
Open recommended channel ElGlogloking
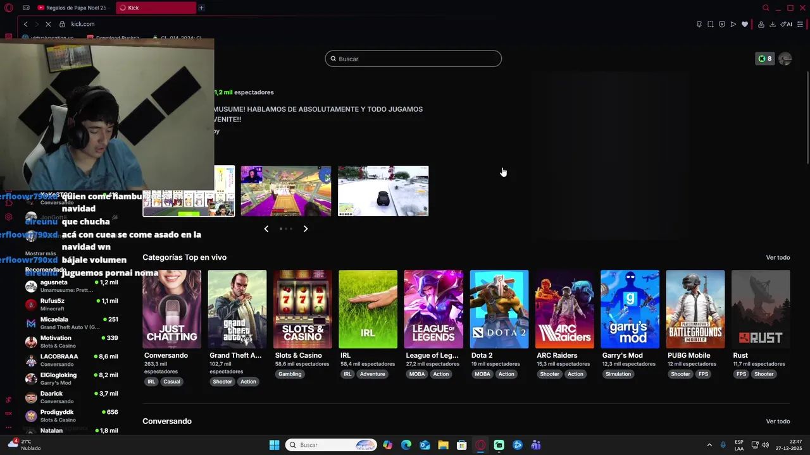pos(72,379)
